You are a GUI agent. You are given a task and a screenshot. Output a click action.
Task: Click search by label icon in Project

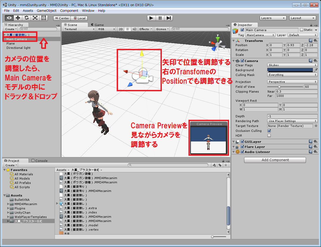click(220, 165)
